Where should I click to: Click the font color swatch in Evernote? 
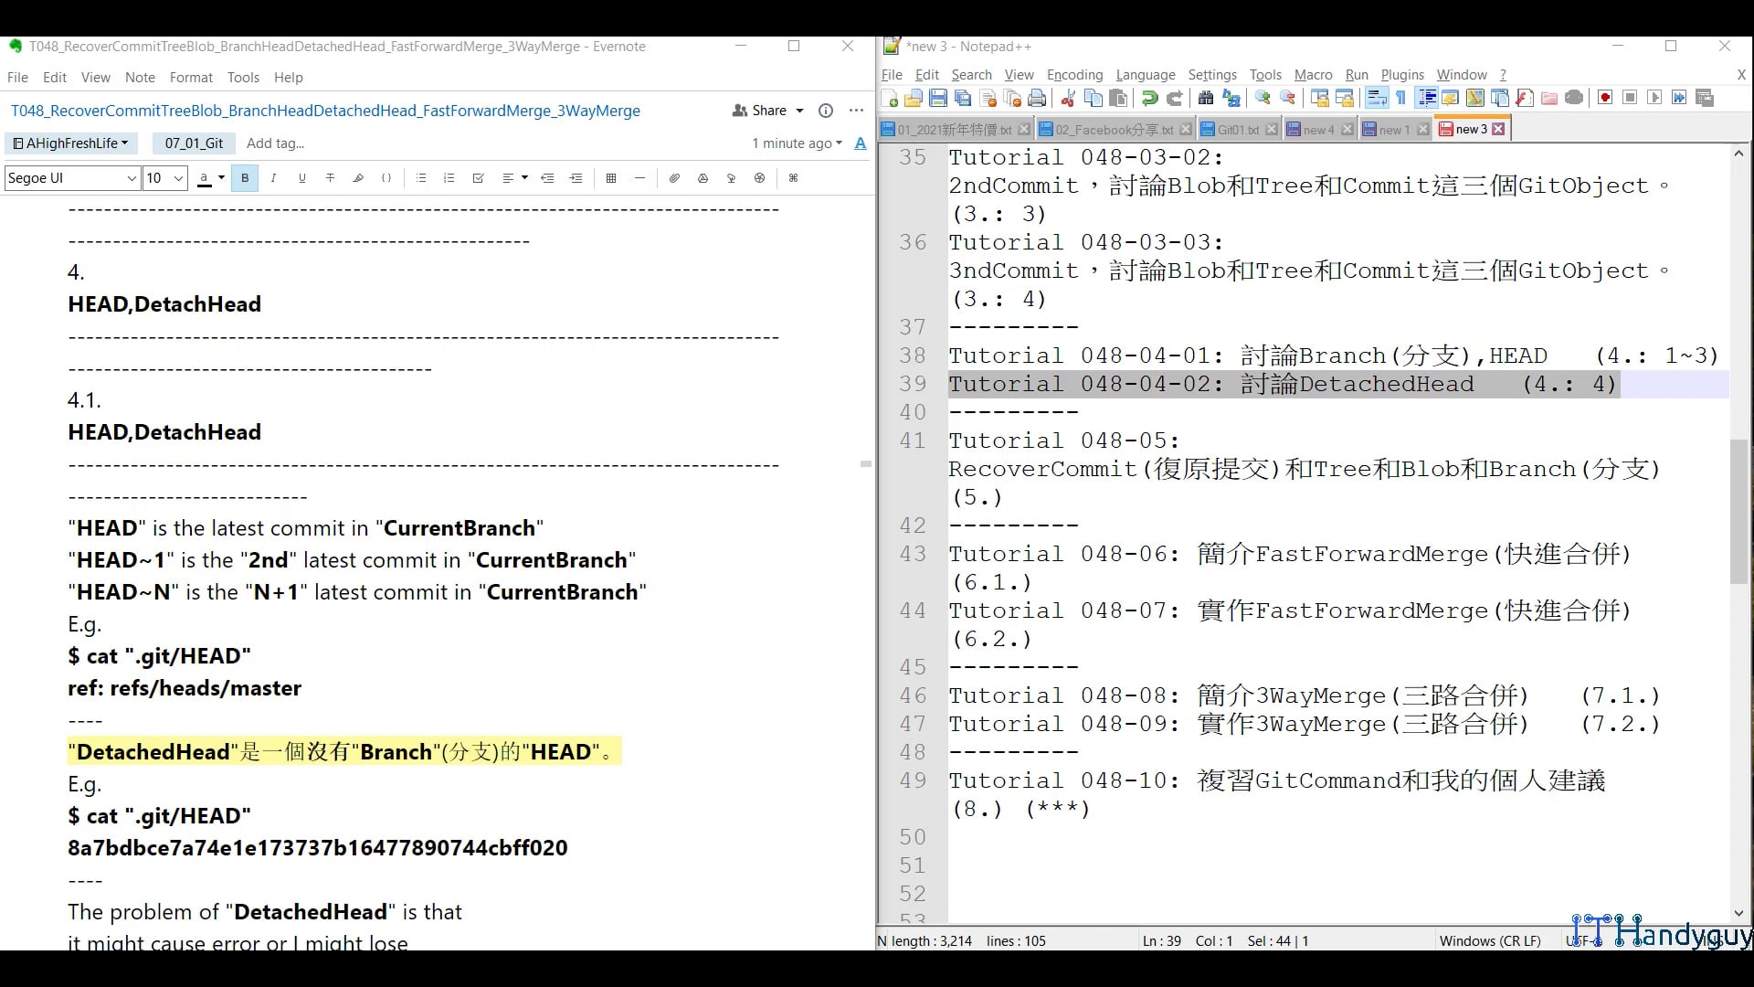tap(205, 178)
